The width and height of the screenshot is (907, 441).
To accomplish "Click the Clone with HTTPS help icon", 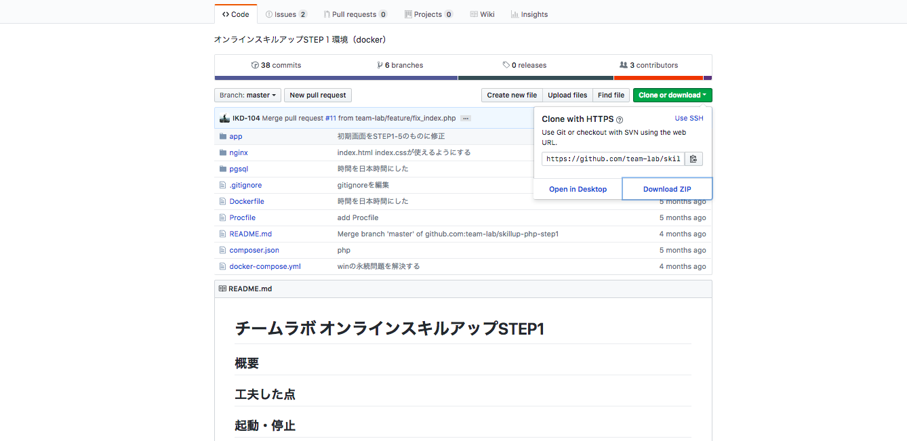I will point(620,120).
